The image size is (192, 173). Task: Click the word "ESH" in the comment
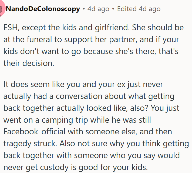(11, 27)
